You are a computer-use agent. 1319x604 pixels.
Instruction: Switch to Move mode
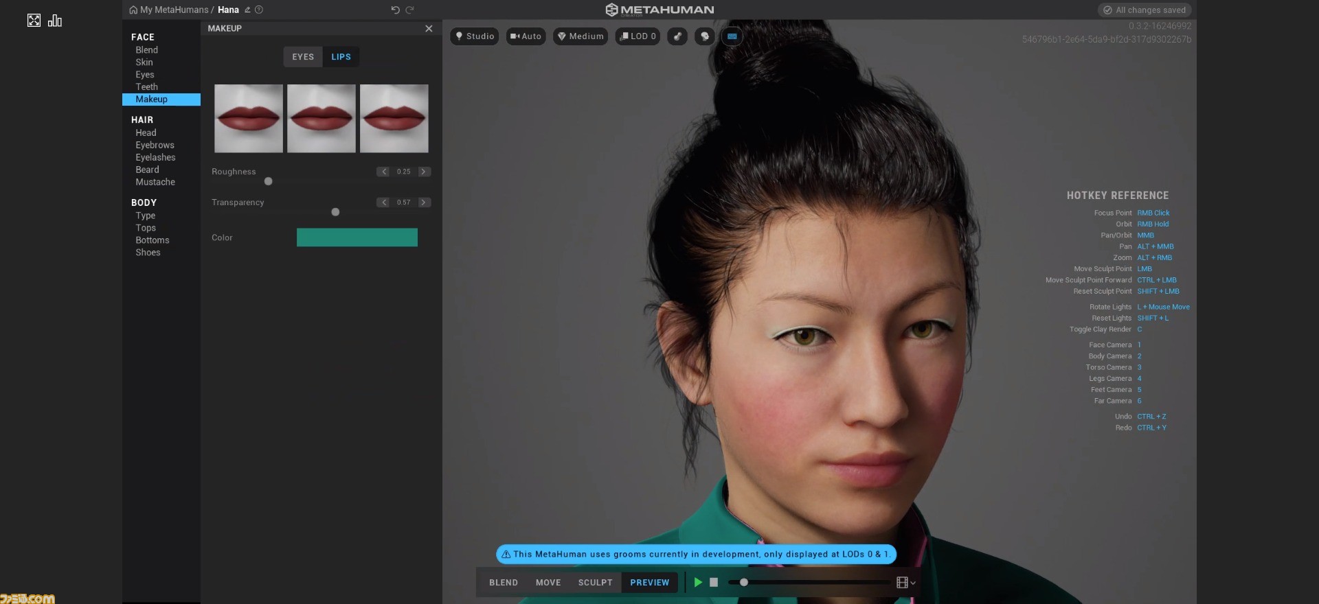548,583
